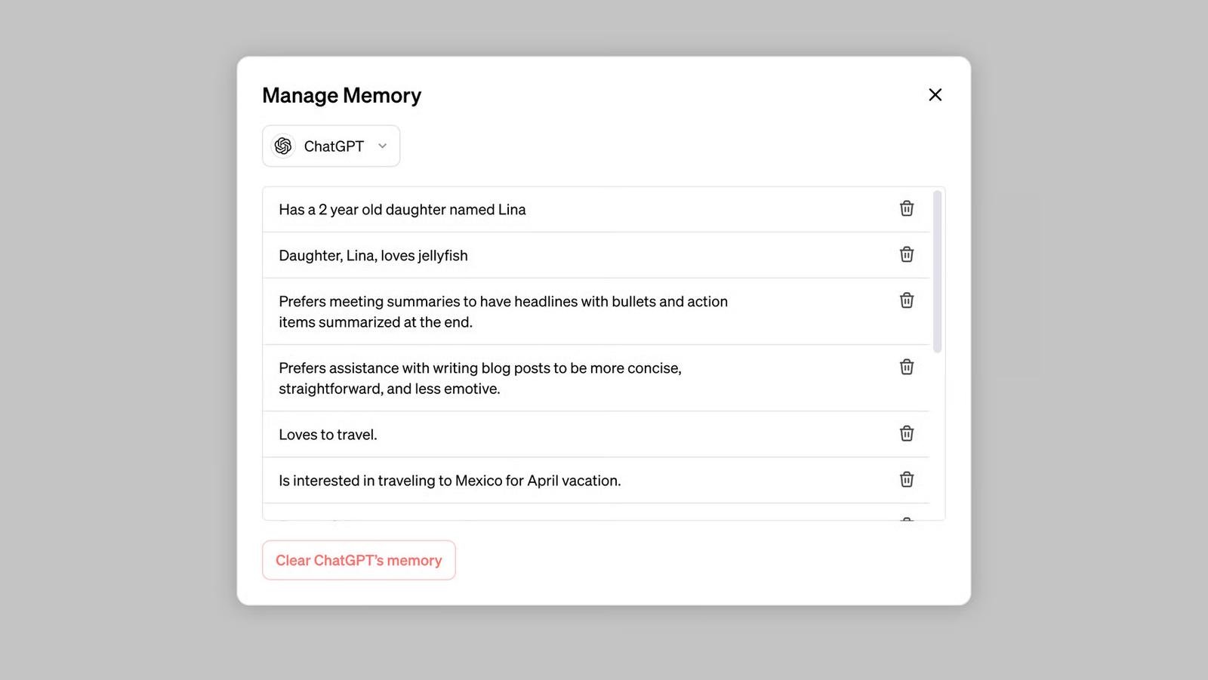Click the 'Loves to travel.' memory text
The height and width of the screenshot is (680, 1208).
coord(328,435)
